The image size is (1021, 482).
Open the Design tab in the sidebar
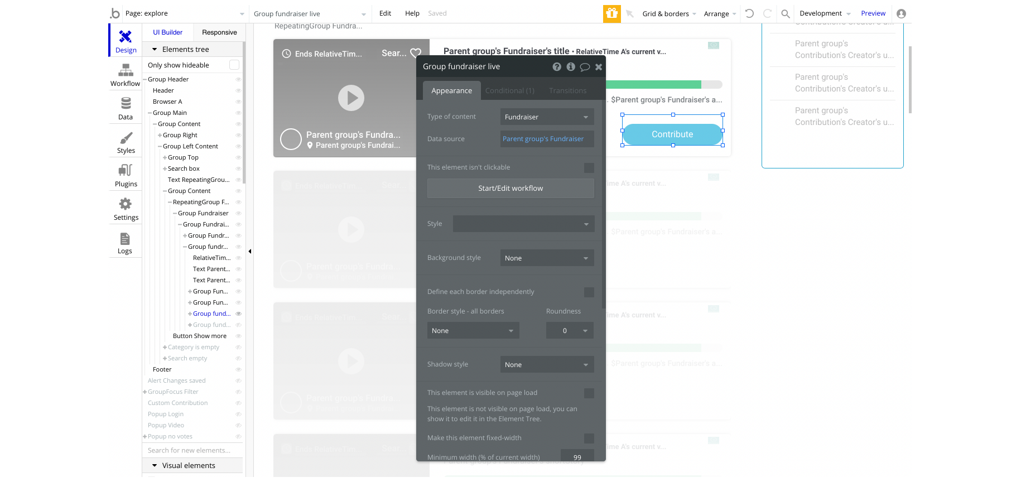pos(126,41)
